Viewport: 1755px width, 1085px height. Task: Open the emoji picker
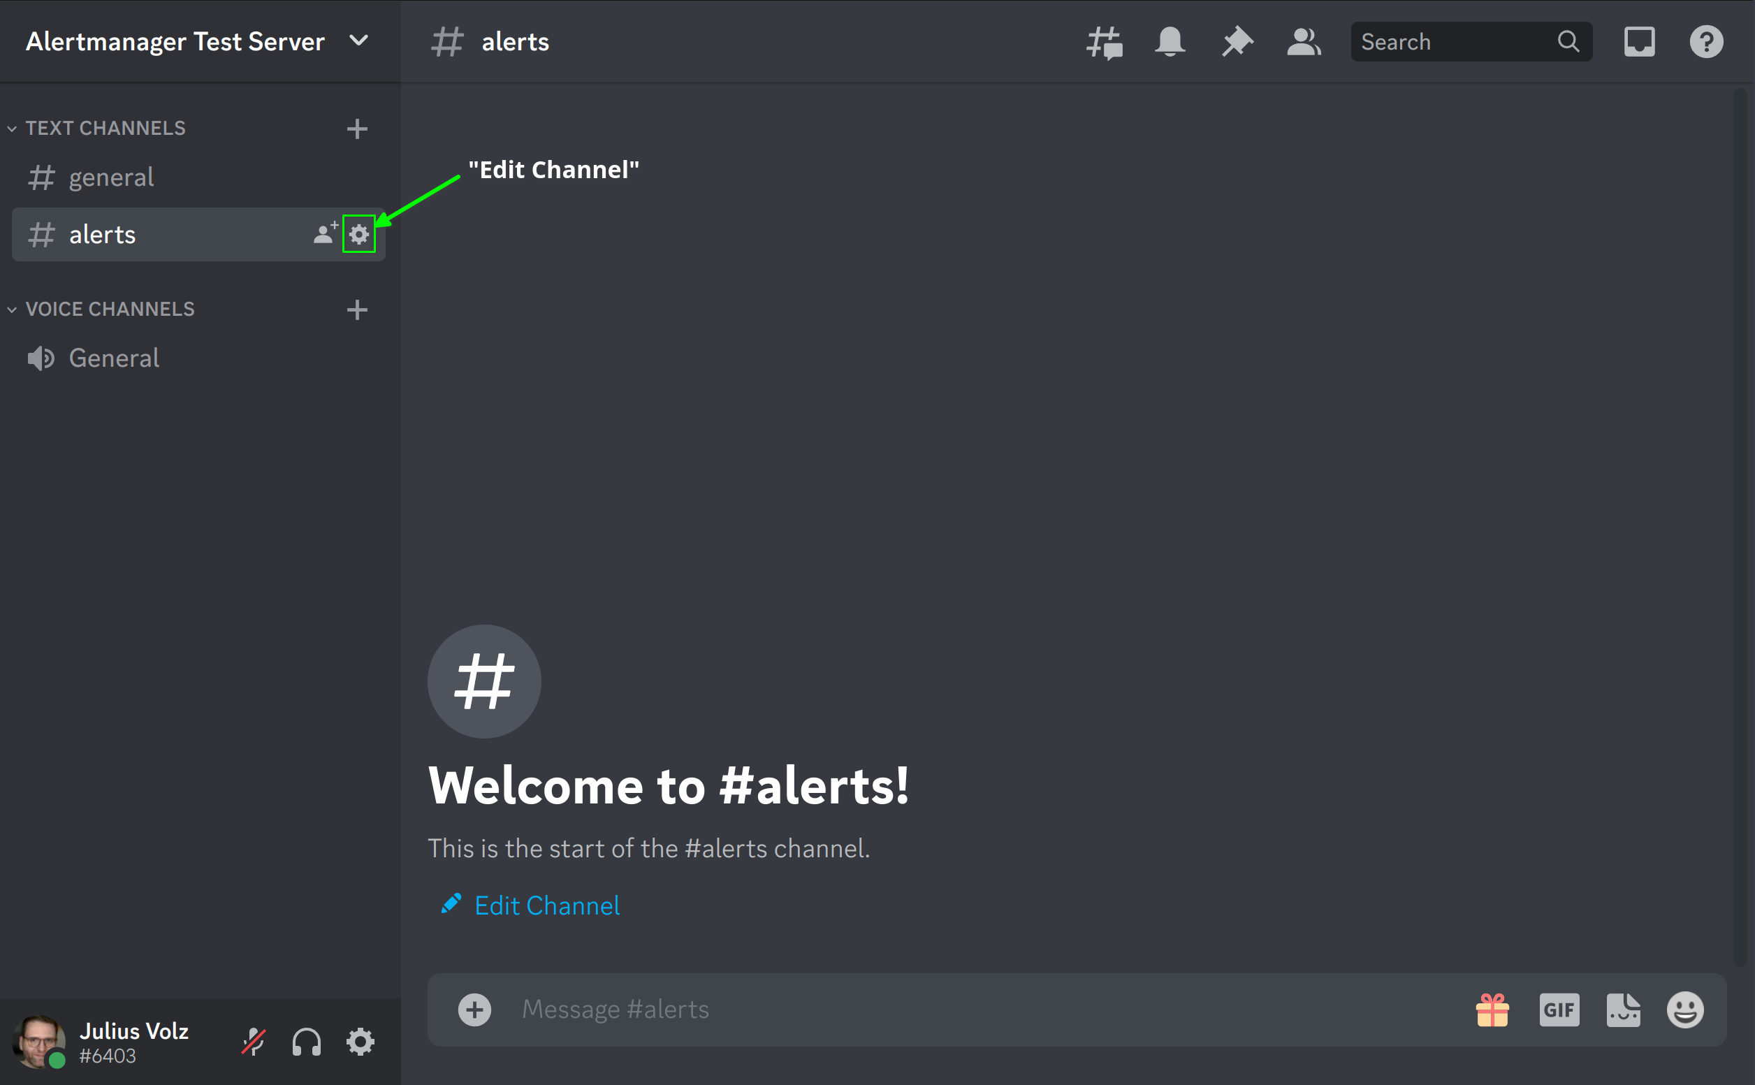[1685, 1009]
